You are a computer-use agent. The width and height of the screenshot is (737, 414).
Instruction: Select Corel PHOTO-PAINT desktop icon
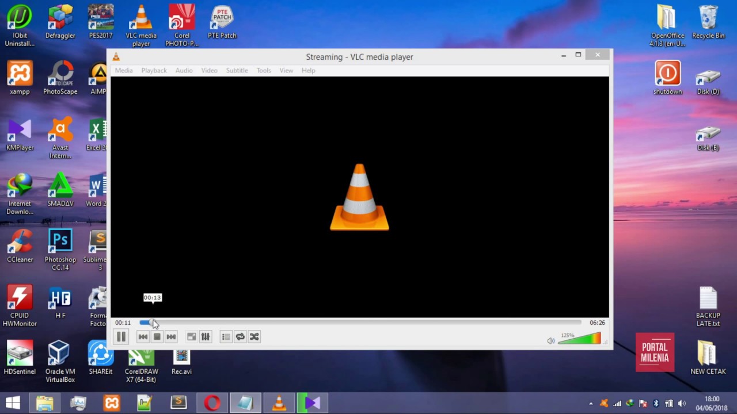[x=182, y=26]
